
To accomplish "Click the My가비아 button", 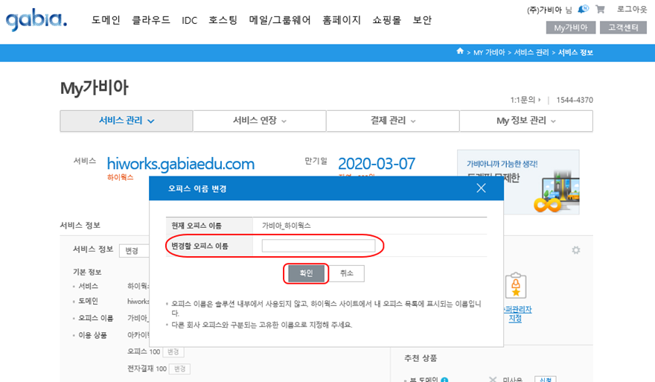I will tap(571, 28).
